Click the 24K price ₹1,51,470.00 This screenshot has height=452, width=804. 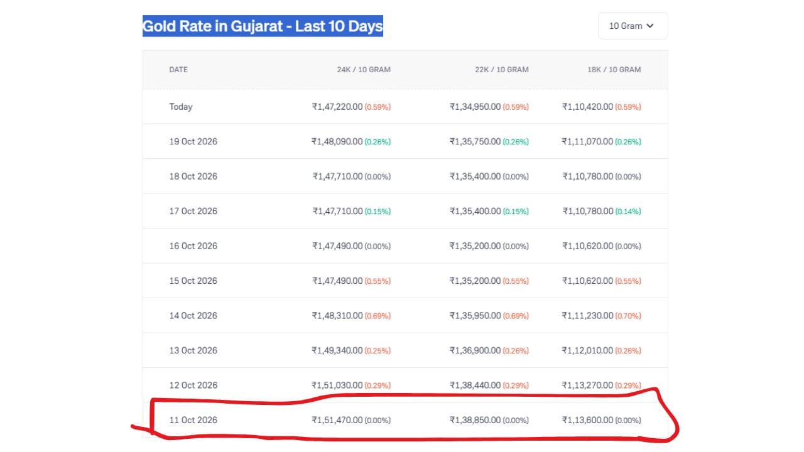(337, 420)
